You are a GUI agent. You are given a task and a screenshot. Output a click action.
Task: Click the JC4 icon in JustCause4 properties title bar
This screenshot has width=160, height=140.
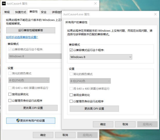click(4, 3)
